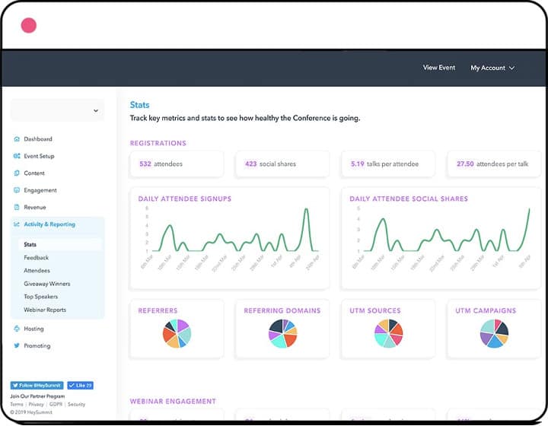Screen dimensions: 548x426
Task: Click the Referrers pie chart
Action: [x=177, y=333]
